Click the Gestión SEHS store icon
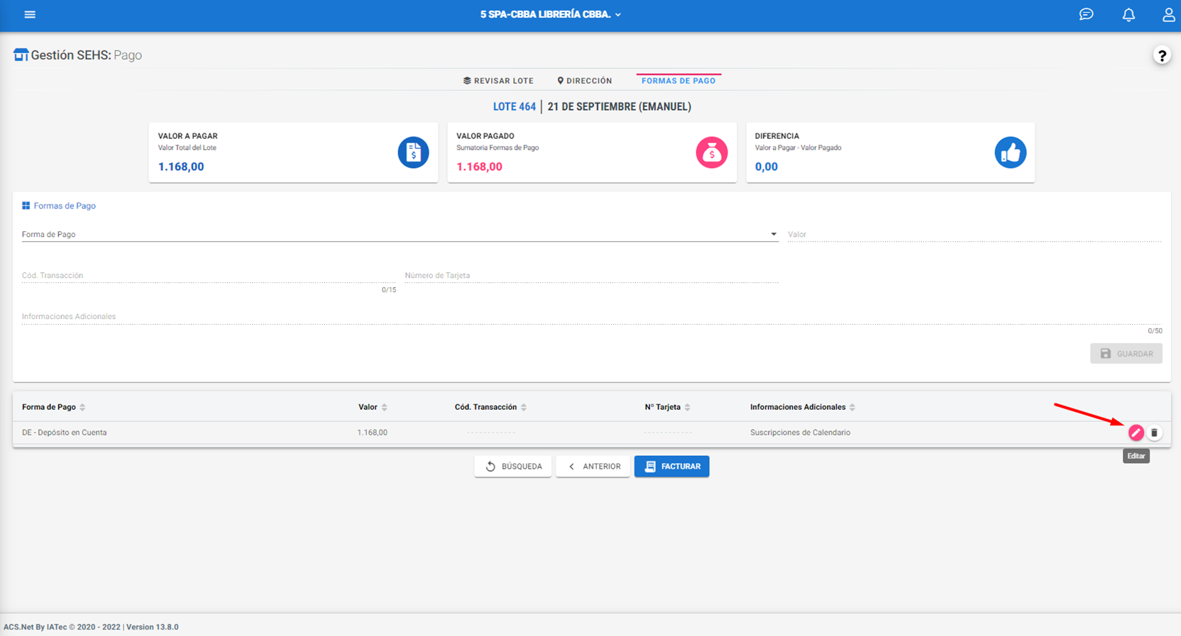The height and width of the screenshot is (636, 1181). point(21,55)
